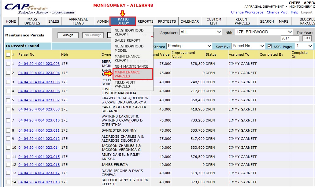The height and width of the screenshot is (187, 315).
Task: Open parcel link 04 04 20 4 004 023.010
Action: 39,121
